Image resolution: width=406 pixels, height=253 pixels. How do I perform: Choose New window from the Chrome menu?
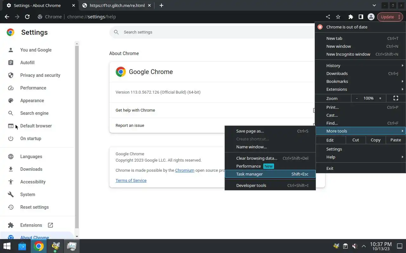point(361,46)
